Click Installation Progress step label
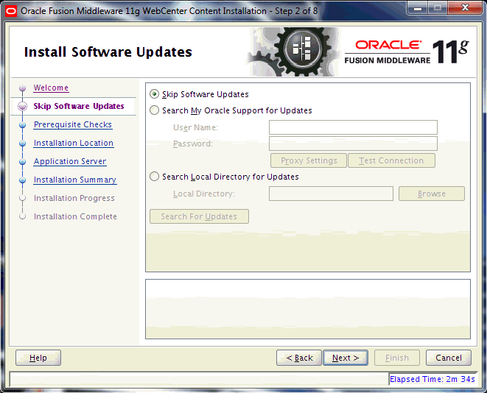Screen dimensions: 487x393 [x=74, y=198]
